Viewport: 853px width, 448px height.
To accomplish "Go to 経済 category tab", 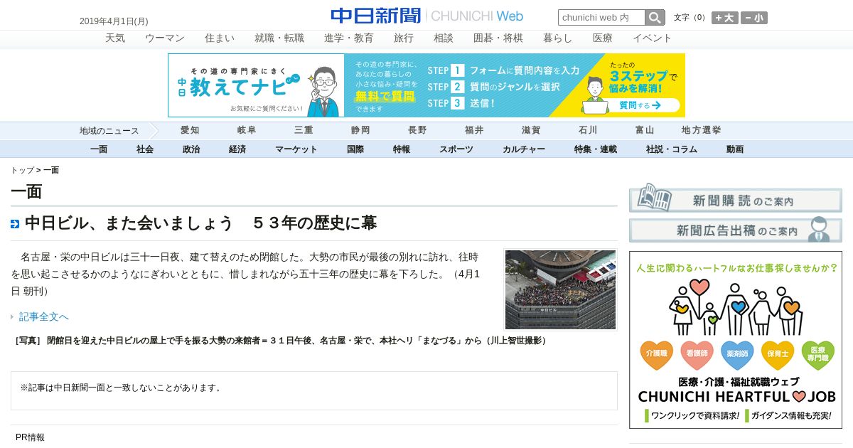I will click(237, 149).
